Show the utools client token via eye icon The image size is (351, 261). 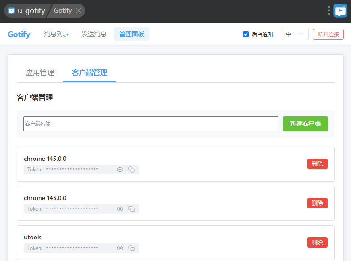[x=120, y=248]
